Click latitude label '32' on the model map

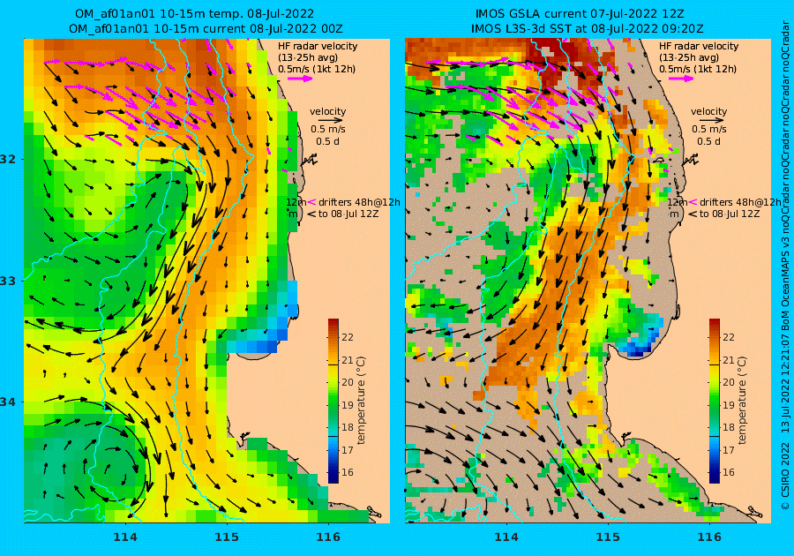(8, 159)
